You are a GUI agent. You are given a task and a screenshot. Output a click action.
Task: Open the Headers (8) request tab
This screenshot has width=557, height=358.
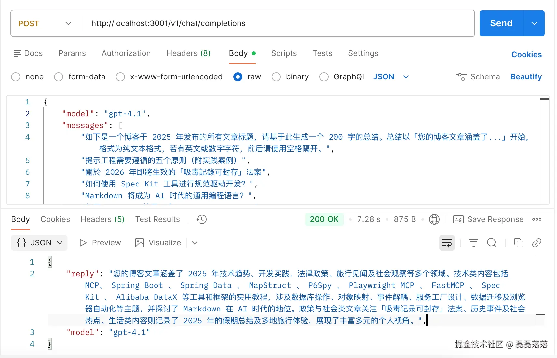coord(188,53)
